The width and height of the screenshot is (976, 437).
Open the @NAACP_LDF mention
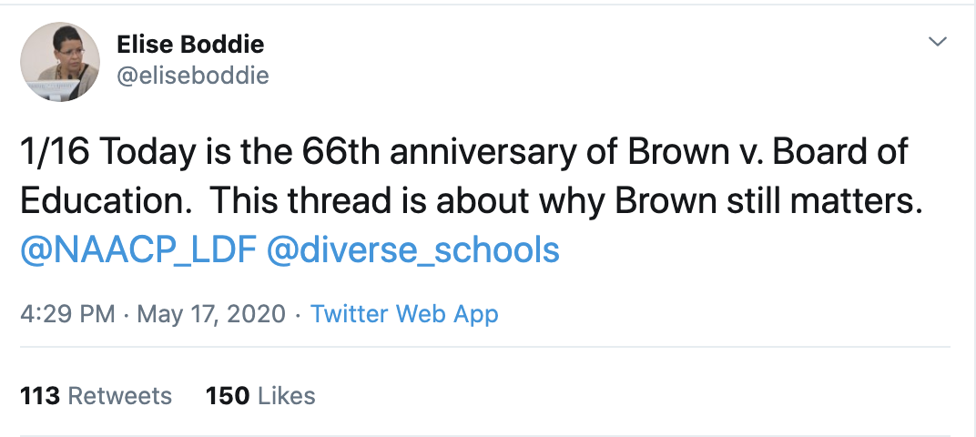(135, 249)
